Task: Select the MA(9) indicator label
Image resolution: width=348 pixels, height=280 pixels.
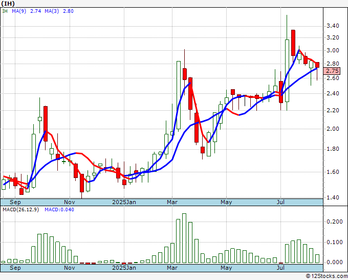Action: point(19,11)
